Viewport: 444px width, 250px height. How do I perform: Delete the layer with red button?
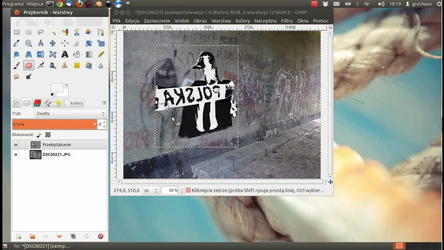click(101, 236)
